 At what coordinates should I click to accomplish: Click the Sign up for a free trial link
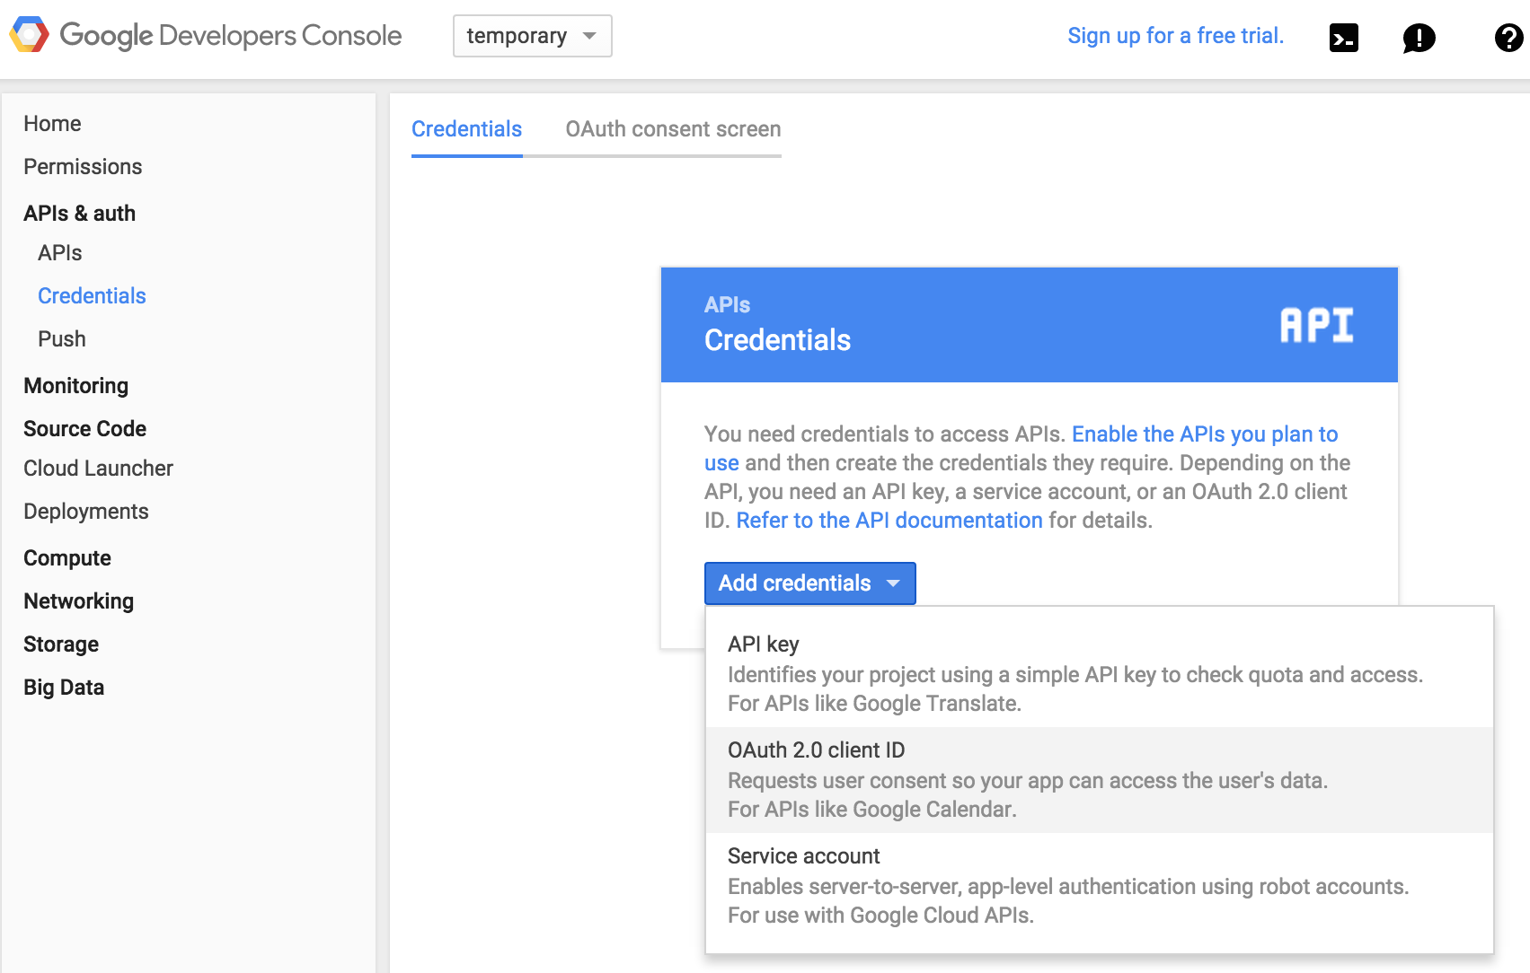coord(1175,36)
